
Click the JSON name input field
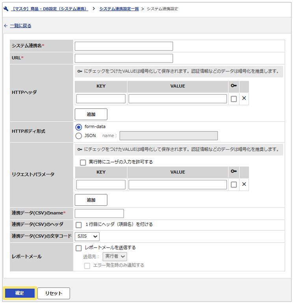tap(169, 135)
